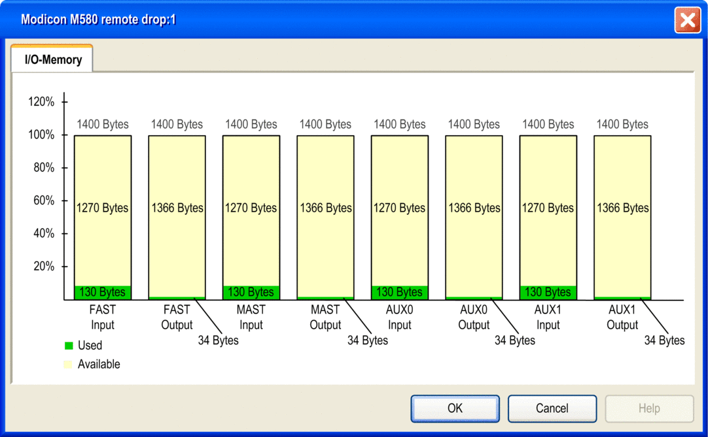Viewport: 708px width, 437px height.
Task: Click the '1400 Bytes' total over MAST Output
Action: pos(325,124)
